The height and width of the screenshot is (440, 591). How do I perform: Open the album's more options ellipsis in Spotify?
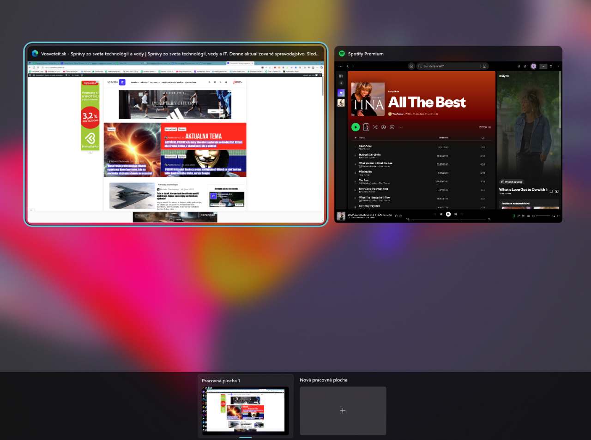point(400,127)
